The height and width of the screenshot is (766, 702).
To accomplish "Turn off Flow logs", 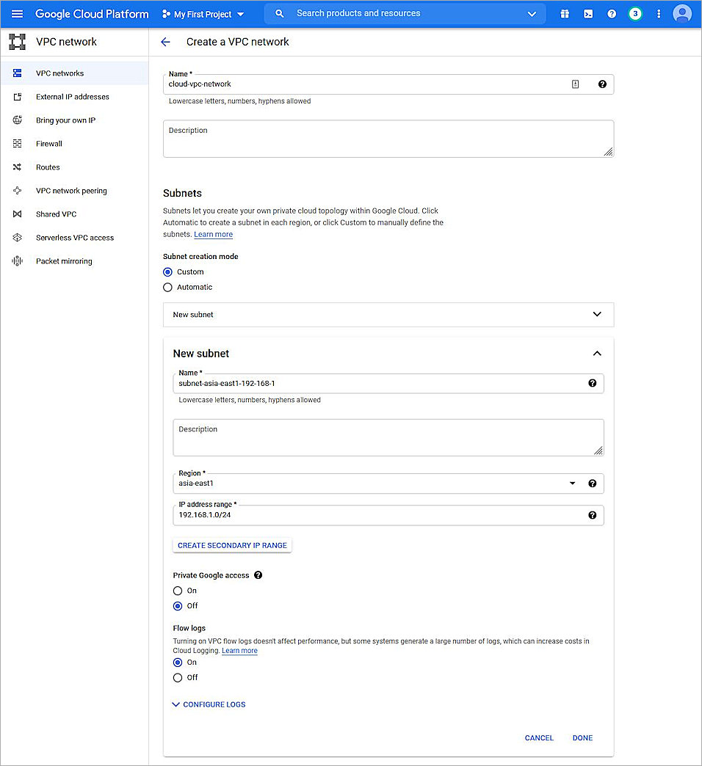I will 178,677.
